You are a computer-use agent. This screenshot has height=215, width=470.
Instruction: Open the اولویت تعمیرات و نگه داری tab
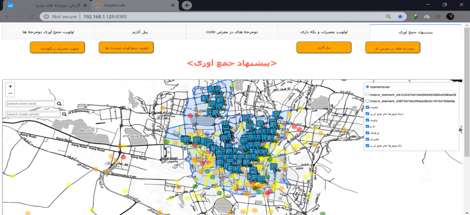click(324, 32)
